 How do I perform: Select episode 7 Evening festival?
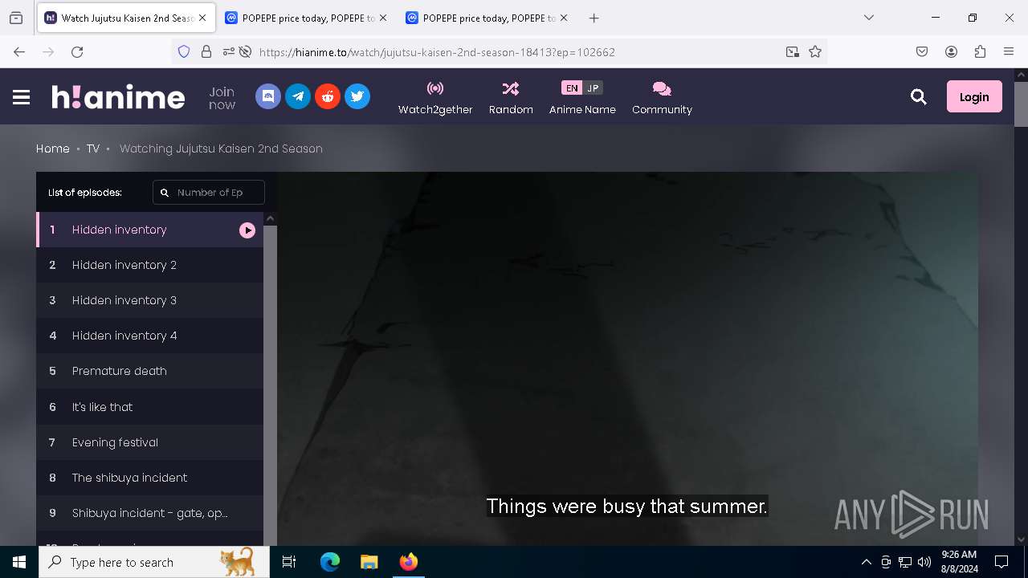coord(150,442)
